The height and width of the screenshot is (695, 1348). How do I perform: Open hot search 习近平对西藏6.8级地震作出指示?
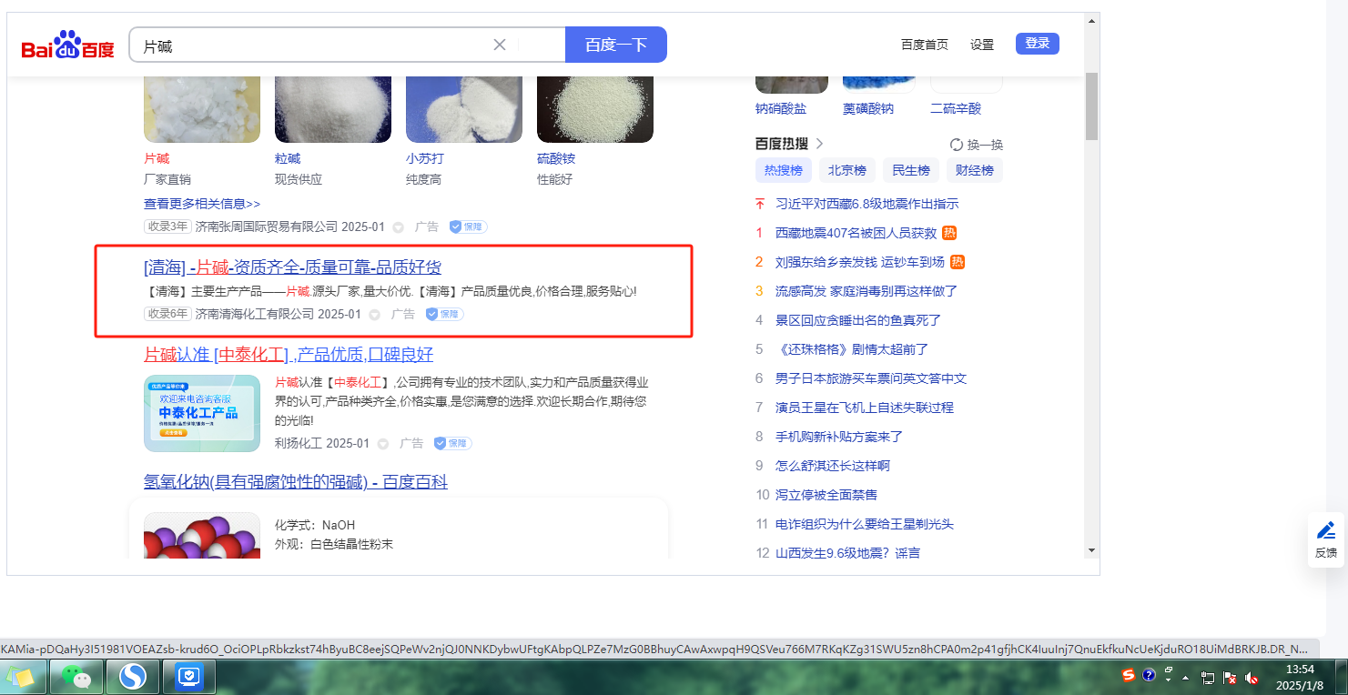[867, 204]
